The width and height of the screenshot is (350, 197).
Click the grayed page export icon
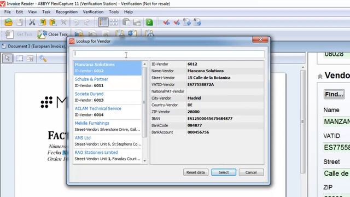(137, 22)
